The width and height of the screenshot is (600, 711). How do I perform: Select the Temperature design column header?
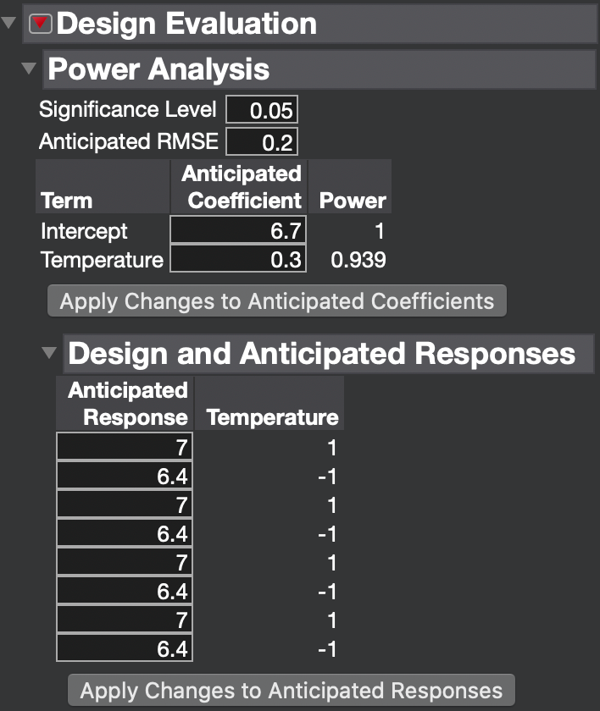[272, 417]
